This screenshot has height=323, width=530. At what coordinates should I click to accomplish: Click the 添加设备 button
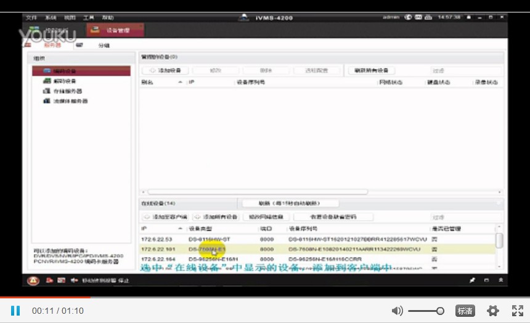tap(165, 70)
